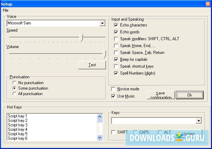Open the File menu

6,10
